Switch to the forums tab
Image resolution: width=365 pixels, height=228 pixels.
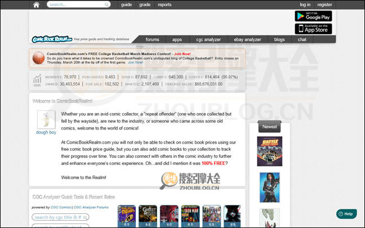[152, 39]
